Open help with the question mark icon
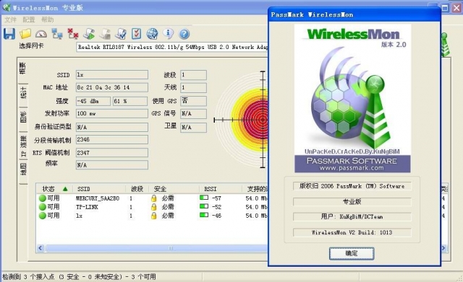 coord(184,34)
